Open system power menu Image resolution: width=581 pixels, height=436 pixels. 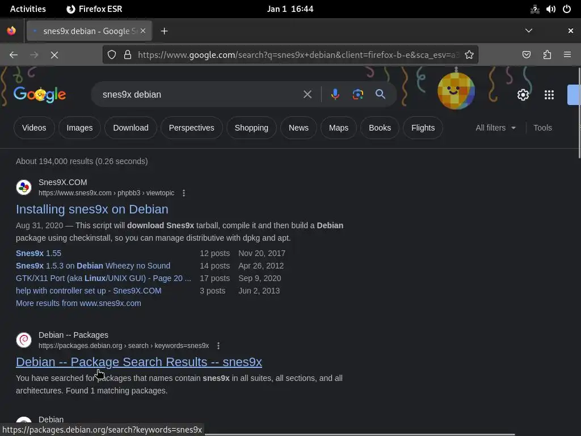[x=567, y=9]
